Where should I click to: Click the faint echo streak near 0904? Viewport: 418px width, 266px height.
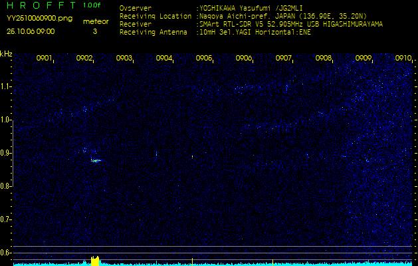pos(156,154)
